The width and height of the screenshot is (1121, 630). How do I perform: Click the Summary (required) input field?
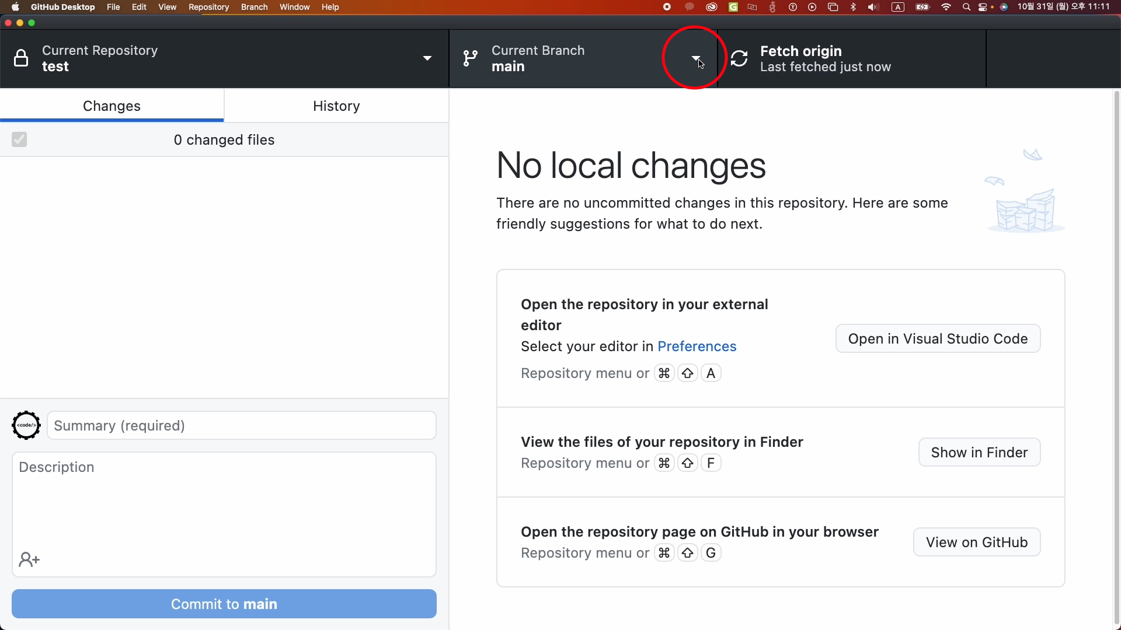[242, 425]
